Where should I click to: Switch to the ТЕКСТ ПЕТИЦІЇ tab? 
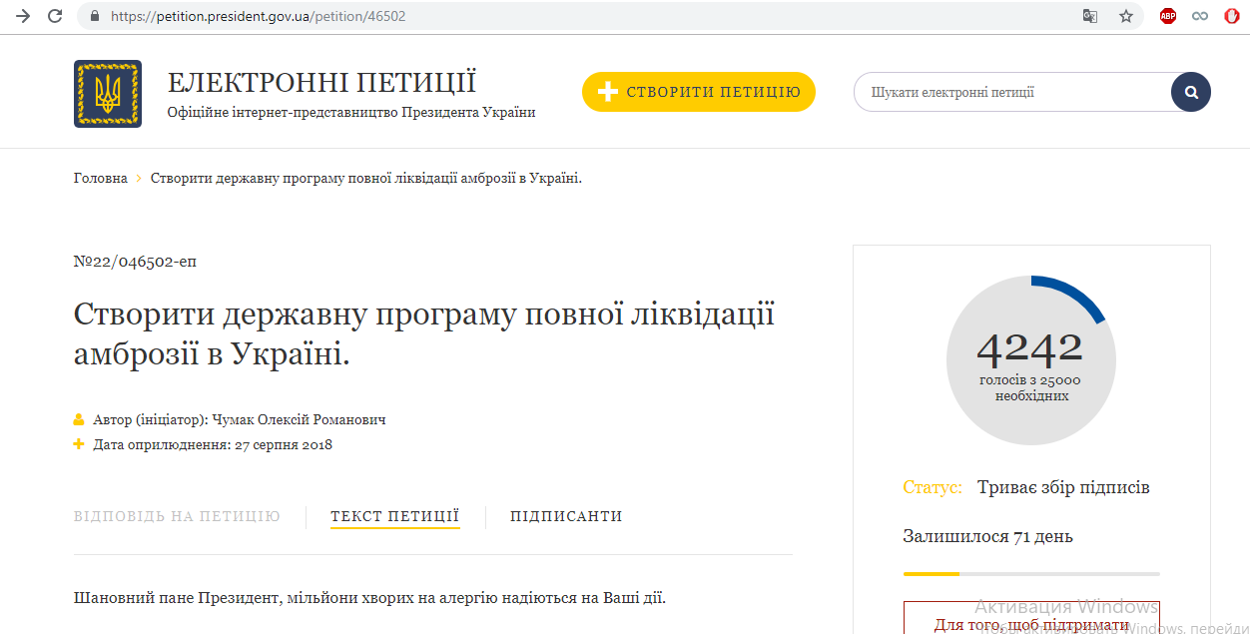coord(394,516)
